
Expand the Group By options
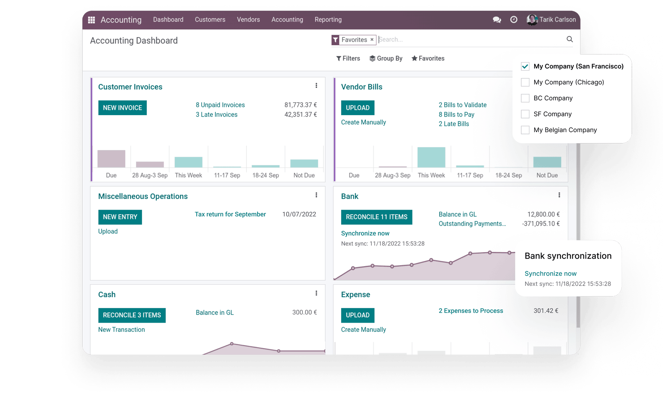386,58
